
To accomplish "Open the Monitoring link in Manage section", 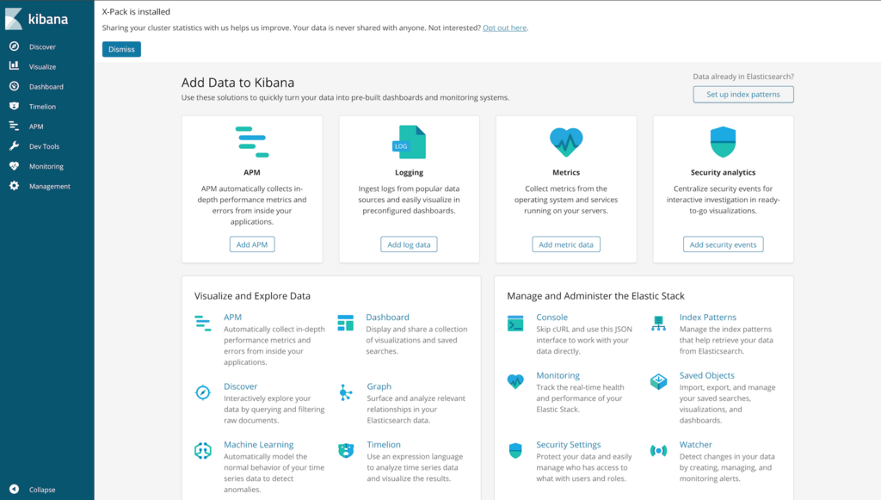I will (x=558, y=375).
